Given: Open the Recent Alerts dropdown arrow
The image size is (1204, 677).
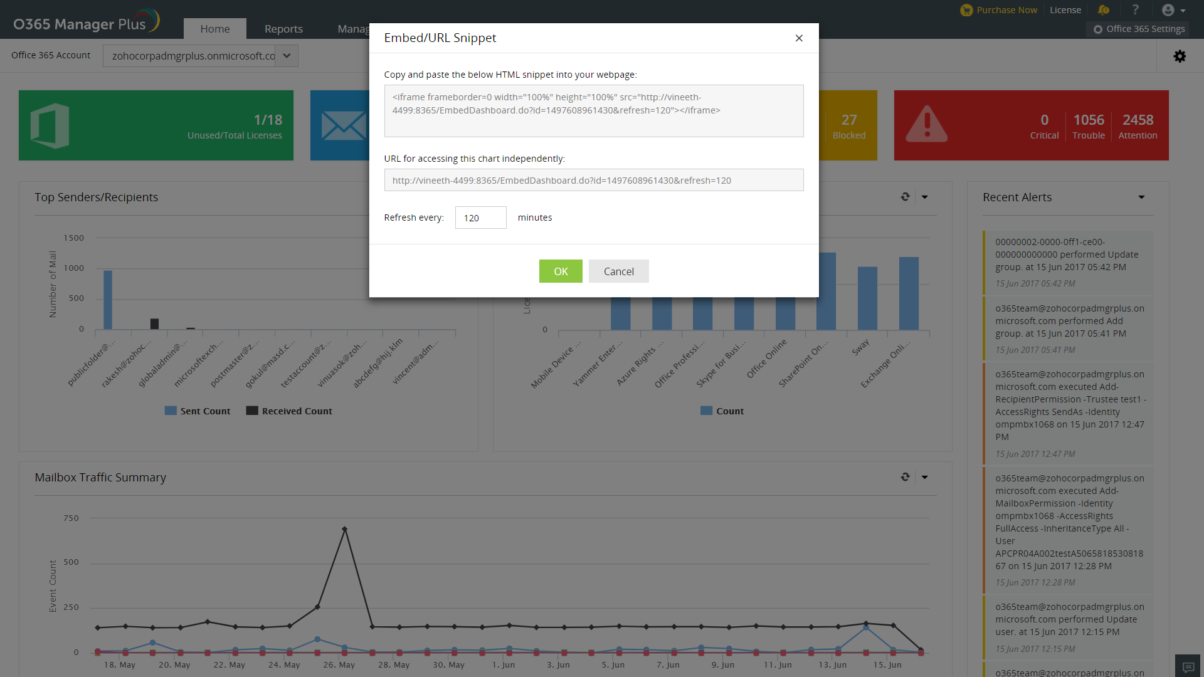Looking at the screenshot, I should (1141, 197).
